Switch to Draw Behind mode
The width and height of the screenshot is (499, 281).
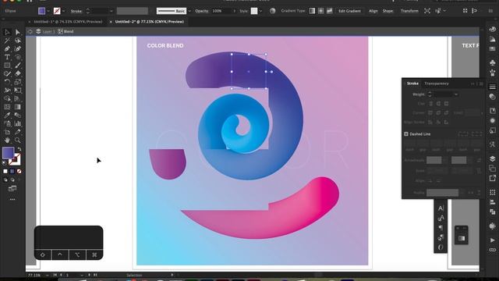tap(12, 180)
